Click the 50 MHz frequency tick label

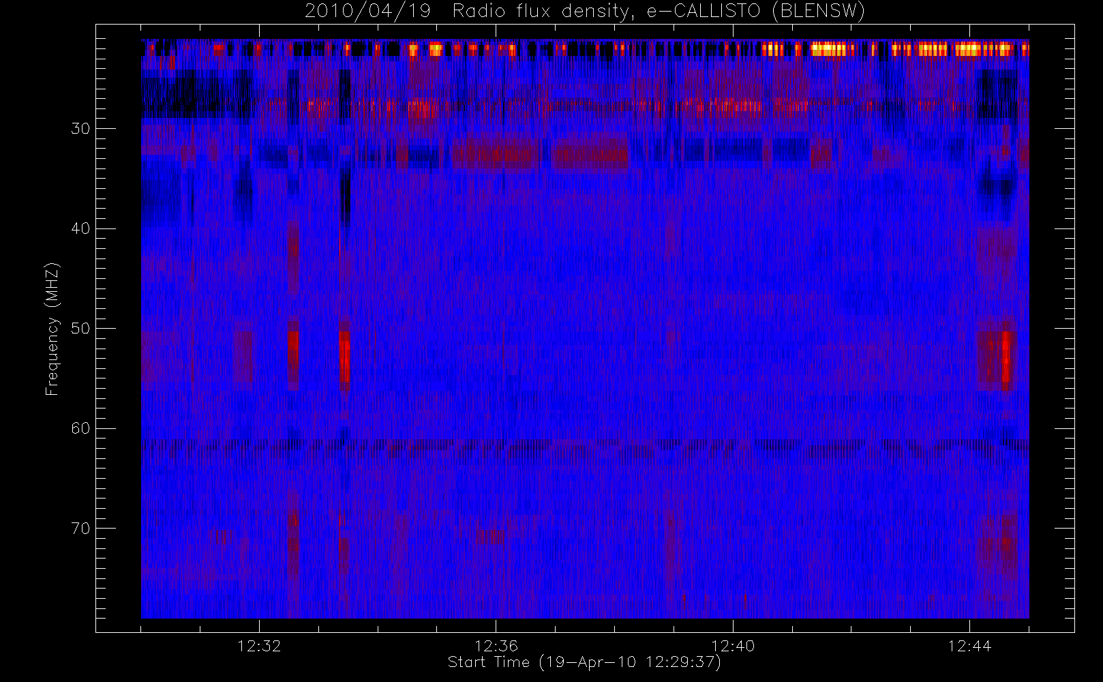(80, 329)
